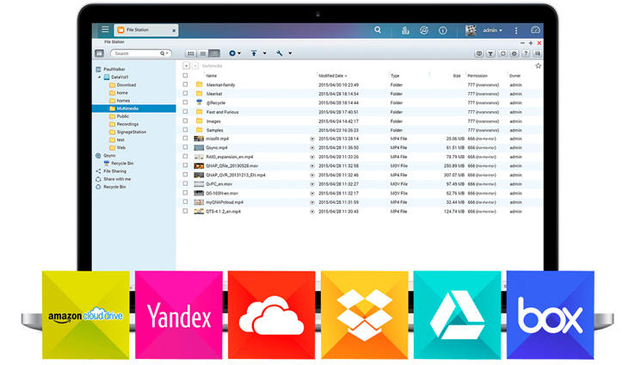Select the Recordings folder in sidebar

coord(127,124)
